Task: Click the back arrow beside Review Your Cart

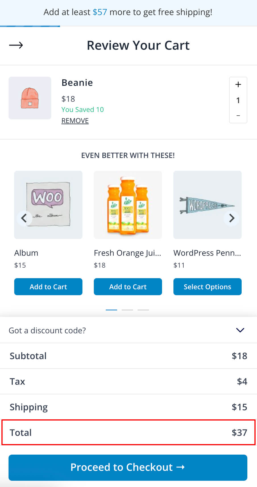Action: click(x=16, y=45)
